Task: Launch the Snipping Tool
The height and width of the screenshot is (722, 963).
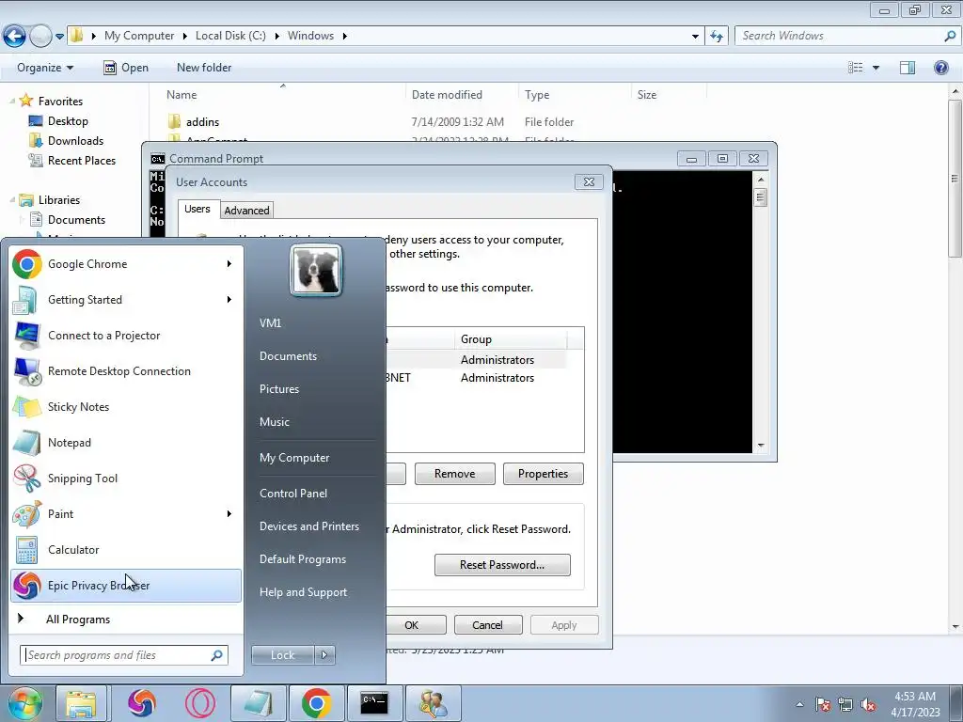Action: tap(126, 479)
